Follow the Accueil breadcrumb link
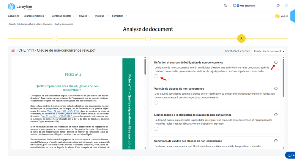295x159 pixels. pyautogui.click(x=12, y=24)
